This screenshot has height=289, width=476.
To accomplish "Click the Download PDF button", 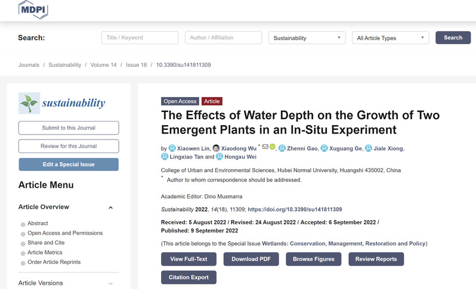I will 251,259.
